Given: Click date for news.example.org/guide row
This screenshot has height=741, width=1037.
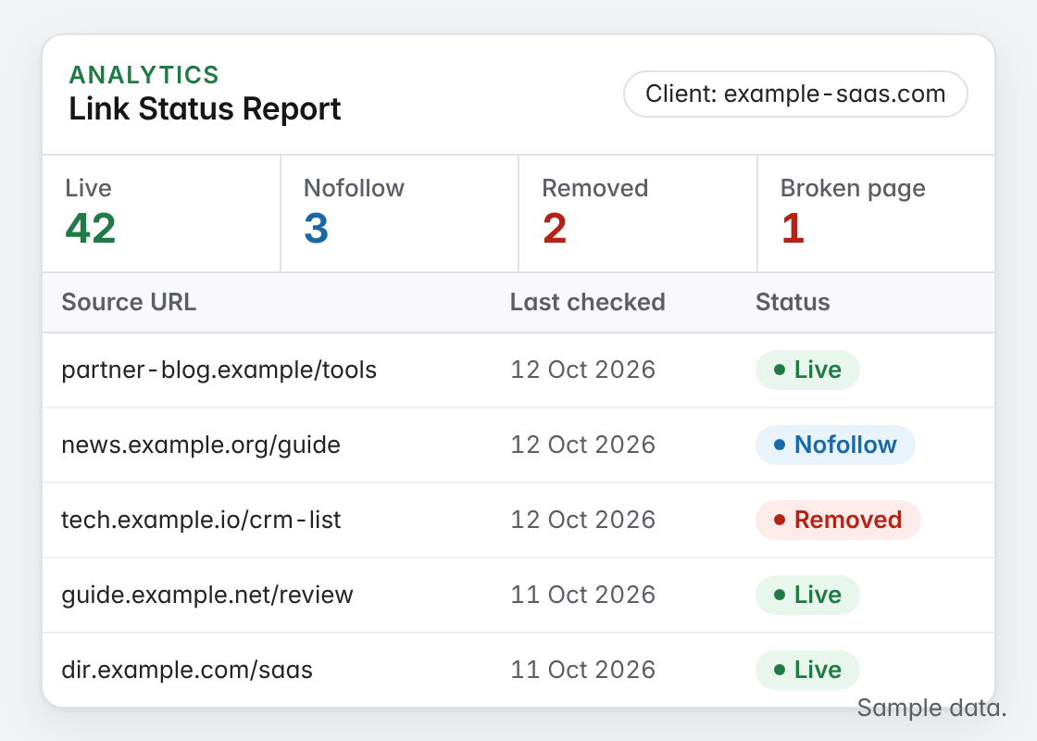Looking at the screenshot, I should pyautogui.click(x=582, y=445).
